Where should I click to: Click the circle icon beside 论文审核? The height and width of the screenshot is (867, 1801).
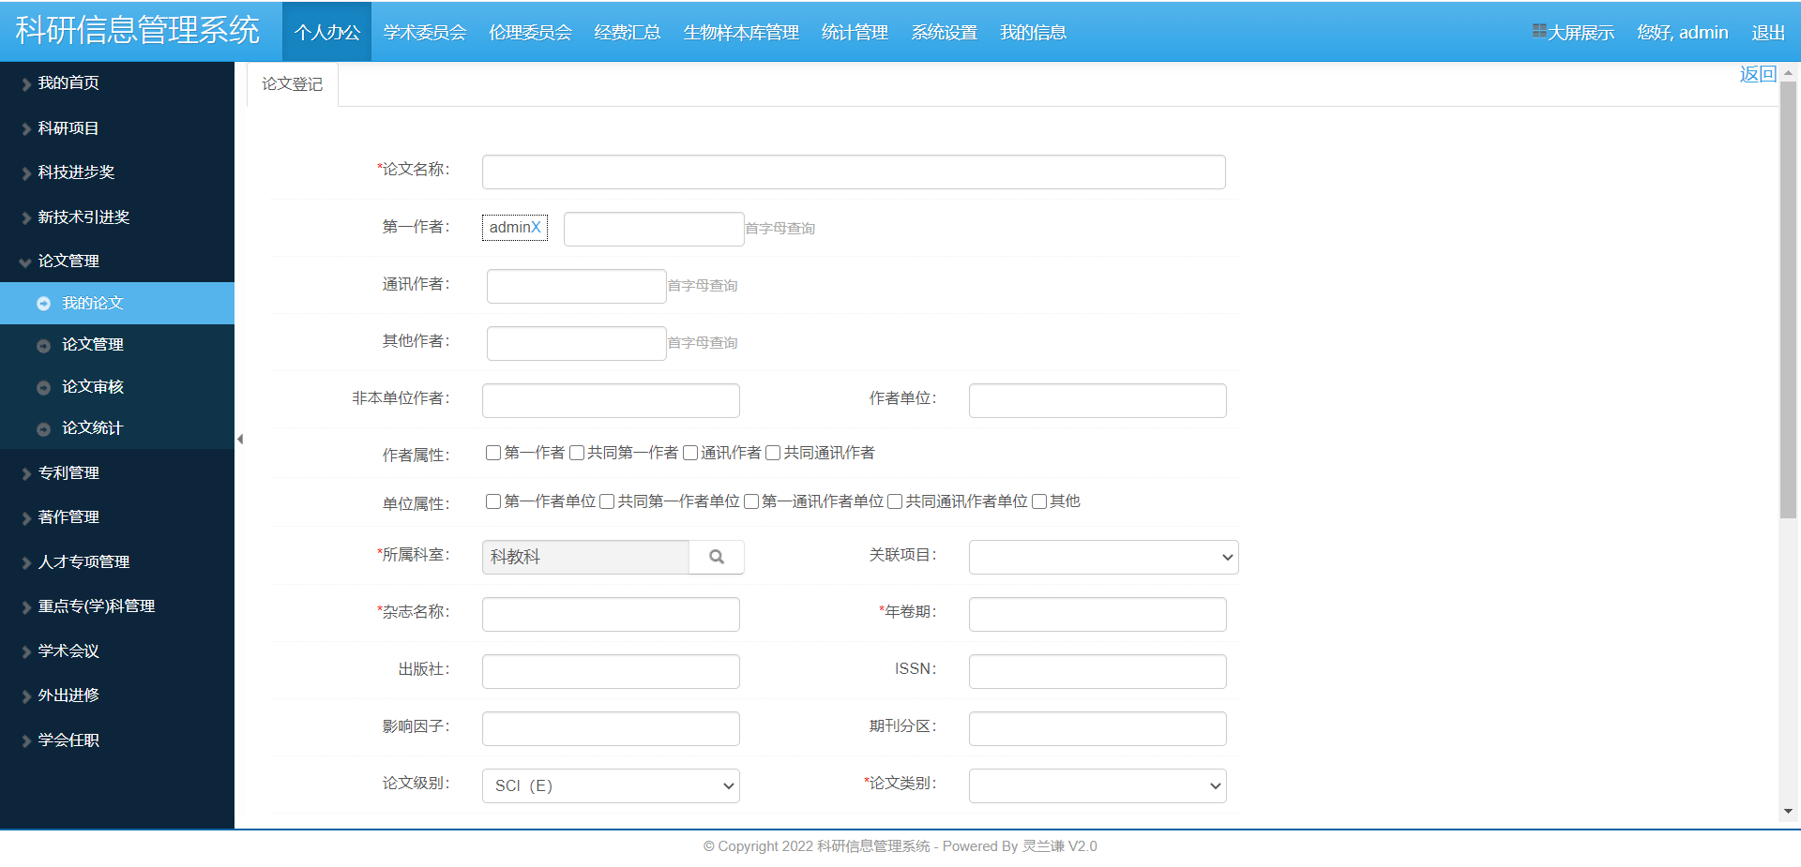tap(43, 387)
